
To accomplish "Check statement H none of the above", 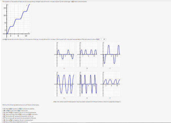I will [3, 122].
